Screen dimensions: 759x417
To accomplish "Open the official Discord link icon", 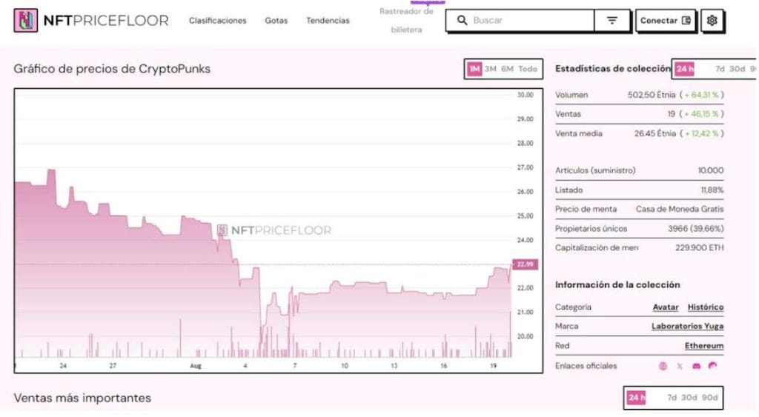I will click(696, 366).
